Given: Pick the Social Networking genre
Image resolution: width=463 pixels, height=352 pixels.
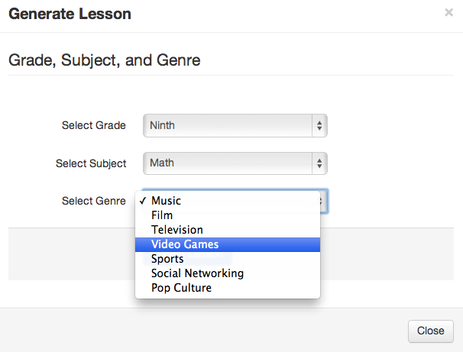Looking at the screenshot, I should (x=197, y=273).
